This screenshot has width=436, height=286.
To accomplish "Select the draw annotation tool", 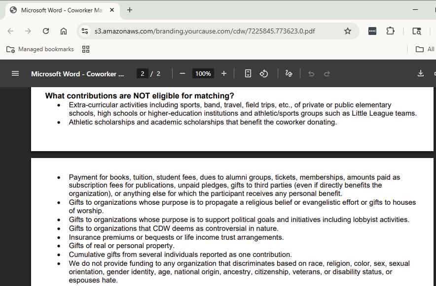I will (289, 73).
